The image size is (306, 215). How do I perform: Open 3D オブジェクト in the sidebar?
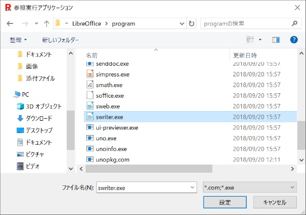(x=39, y=106)
